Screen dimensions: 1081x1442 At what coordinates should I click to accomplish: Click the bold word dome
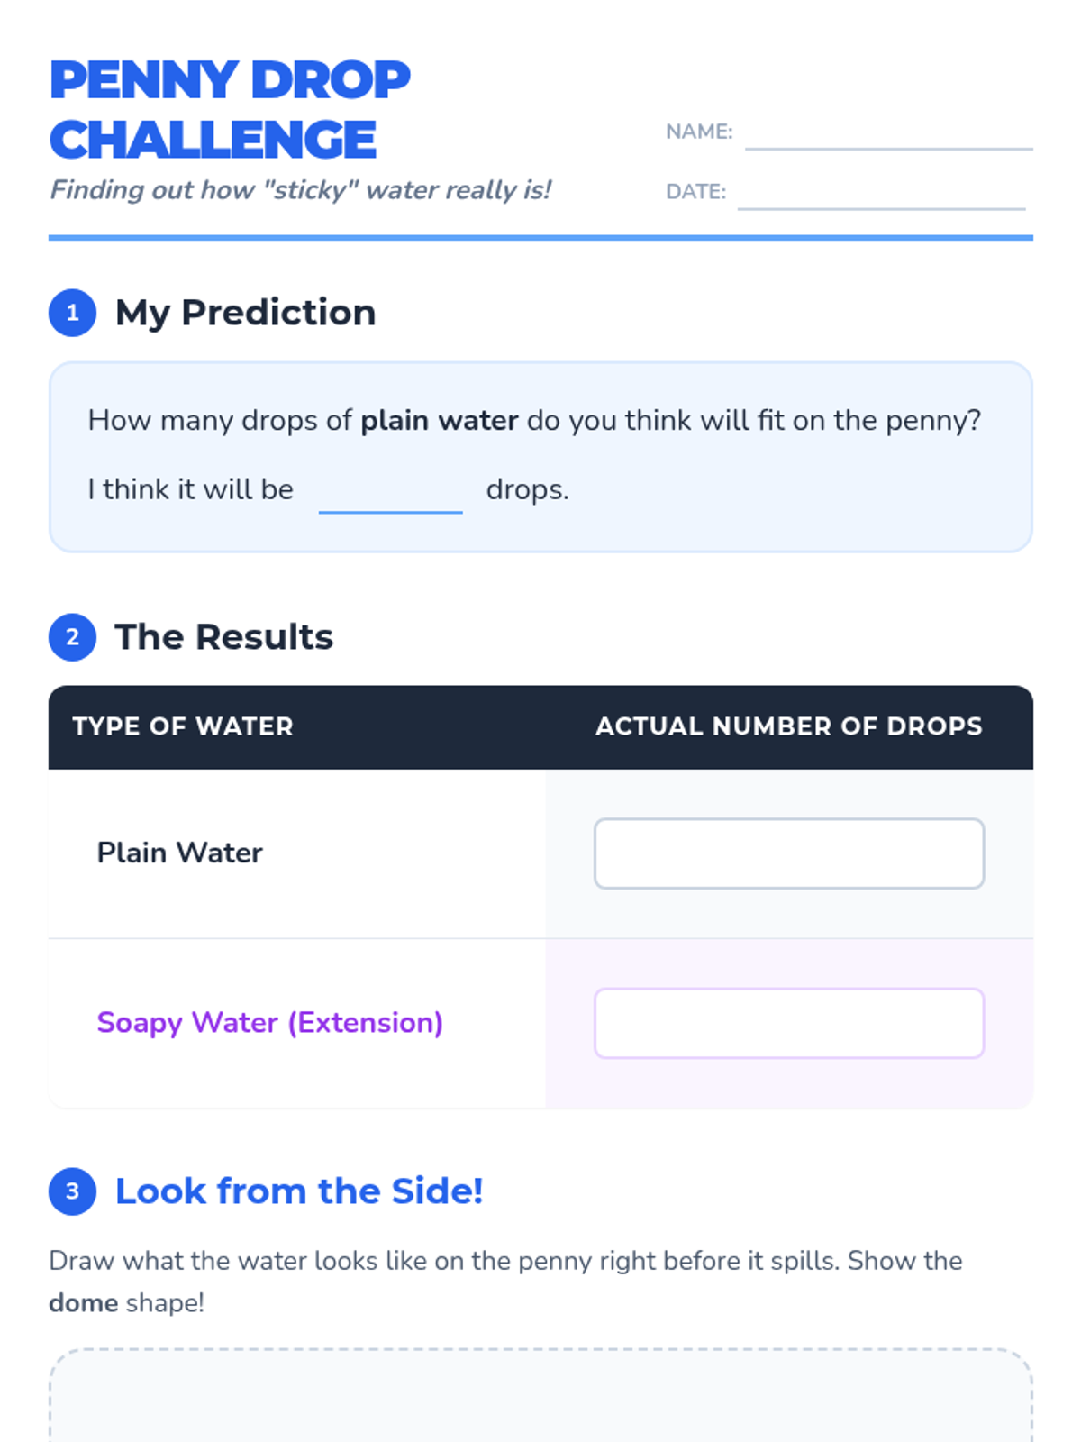click(x=83, y=1303)
